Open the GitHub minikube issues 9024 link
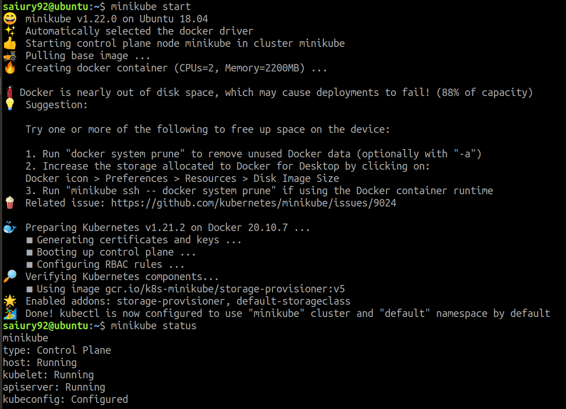 (x=254, y=203)
